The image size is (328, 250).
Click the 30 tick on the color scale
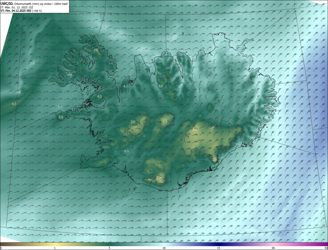pos(273,248)
